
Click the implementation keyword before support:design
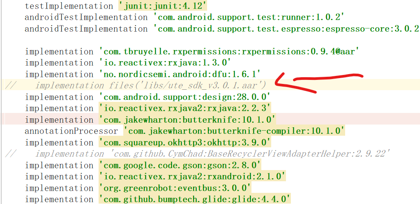59,97
